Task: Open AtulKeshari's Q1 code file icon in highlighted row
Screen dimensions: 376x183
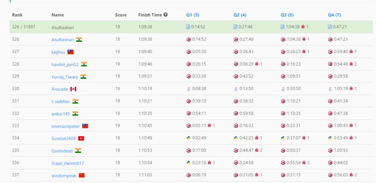Action: point(188,27)
